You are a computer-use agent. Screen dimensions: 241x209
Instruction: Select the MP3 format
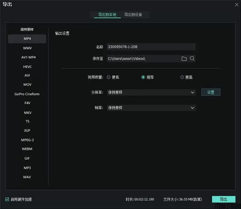tap(27, 168)
